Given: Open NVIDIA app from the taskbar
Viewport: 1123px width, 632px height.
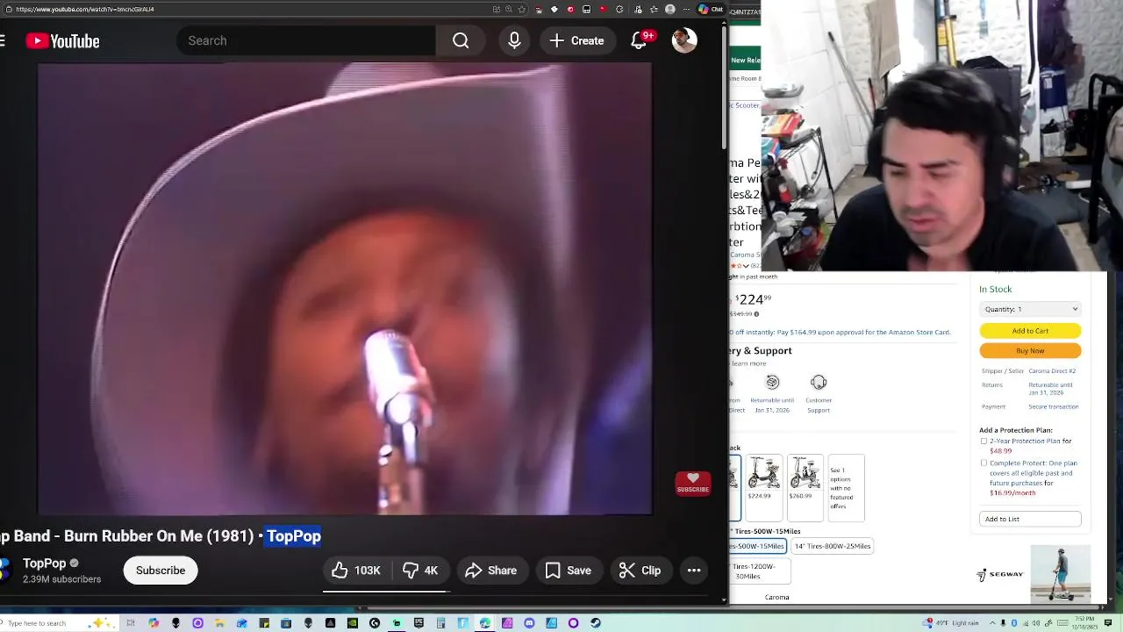Looking at the screenshot, I should click(353, 623).
